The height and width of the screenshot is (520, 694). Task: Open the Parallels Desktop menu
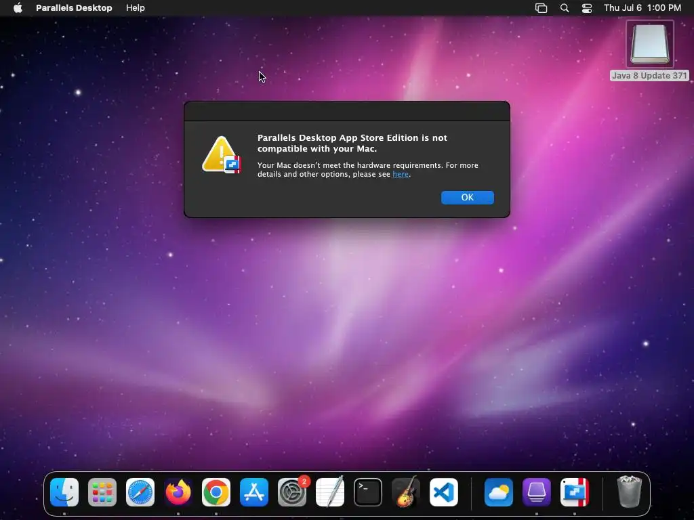tap(74, 8)
